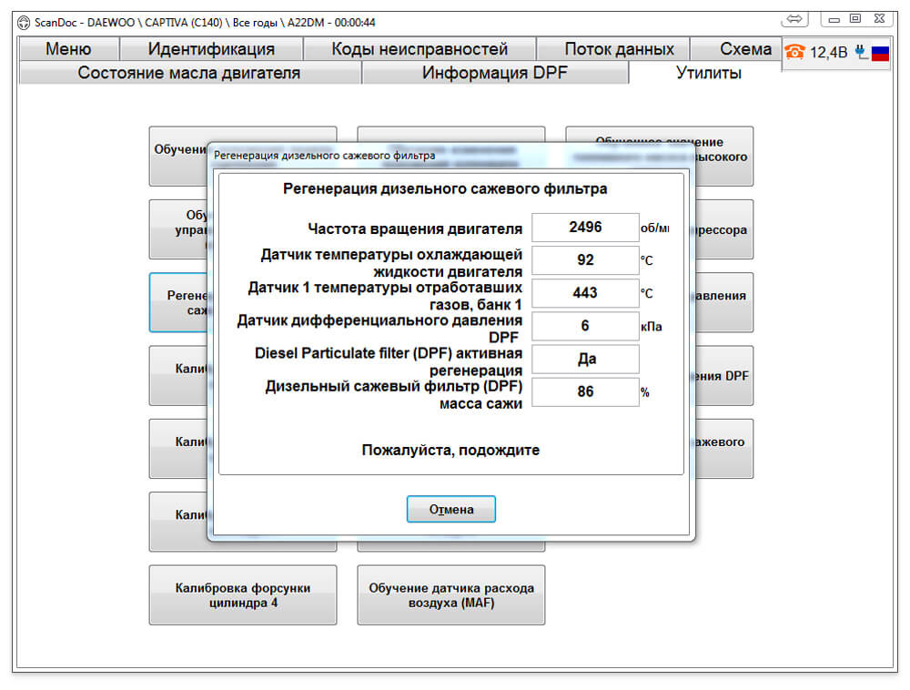Click the Датчик дифференциального давления DPF label
Viewport: 910px width, 690px height.
(379, 329)
